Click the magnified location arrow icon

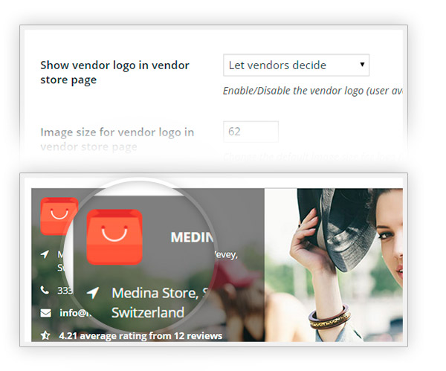[x=93, y=293]
